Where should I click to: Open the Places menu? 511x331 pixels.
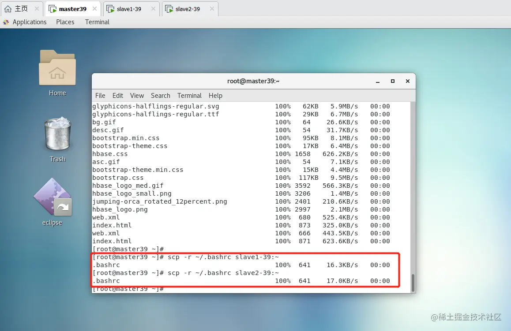point(65,22)
